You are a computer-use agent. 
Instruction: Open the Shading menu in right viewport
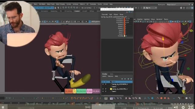coord(140,19)
